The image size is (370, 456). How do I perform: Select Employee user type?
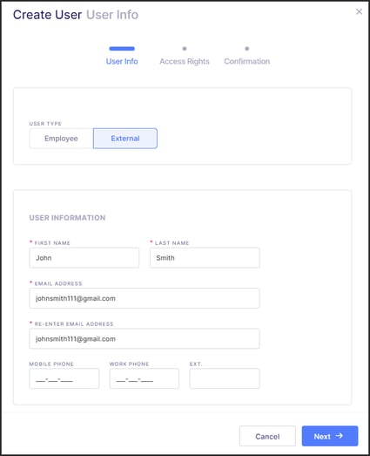point(61,139)
